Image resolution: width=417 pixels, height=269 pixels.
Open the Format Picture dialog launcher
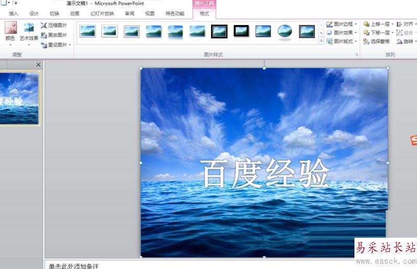[x=357, y=55]
